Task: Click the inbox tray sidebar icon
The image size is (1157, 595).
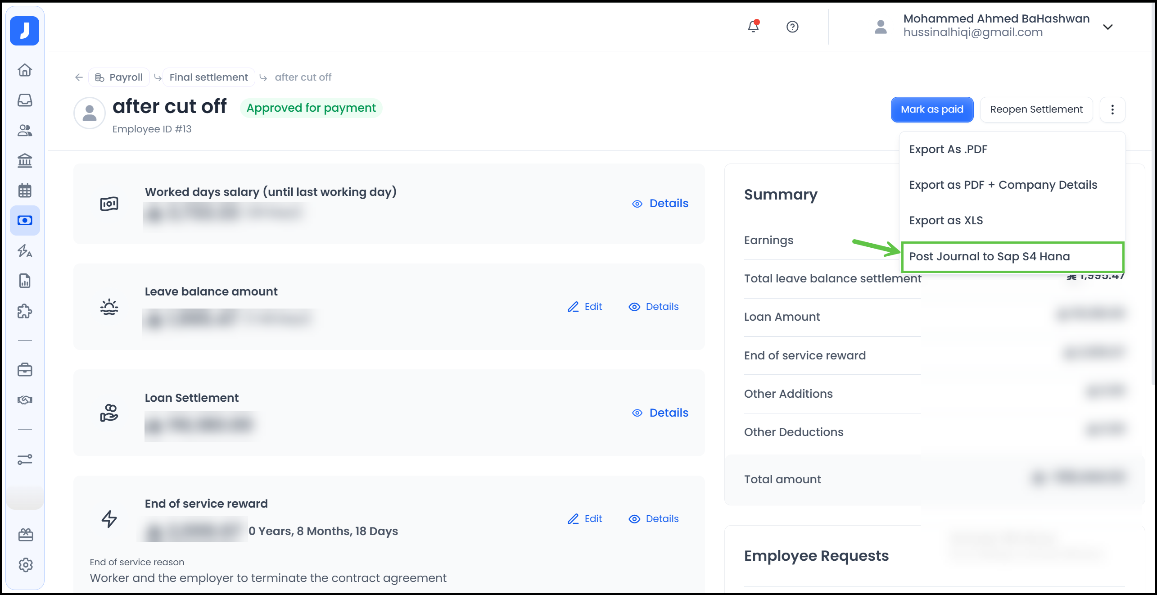Action: (x=25, y=100)
